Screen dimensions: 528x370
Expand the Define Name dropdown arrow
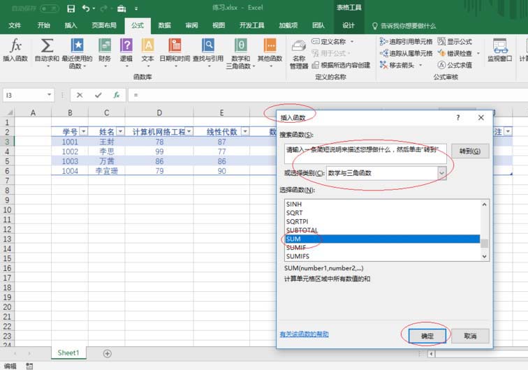point(352,41)
